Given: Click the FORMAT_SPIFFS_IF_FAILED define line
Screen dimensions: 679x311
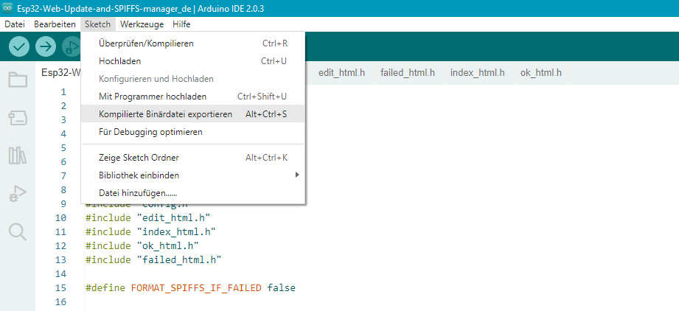Looking at the screenshot, I should pos(190,288).
